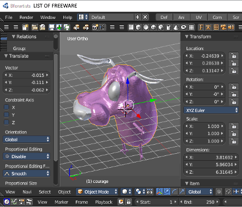Screen dimensions: 242x207
Task: Click the clapperboard render animation icon
Action: click(103, 27)
